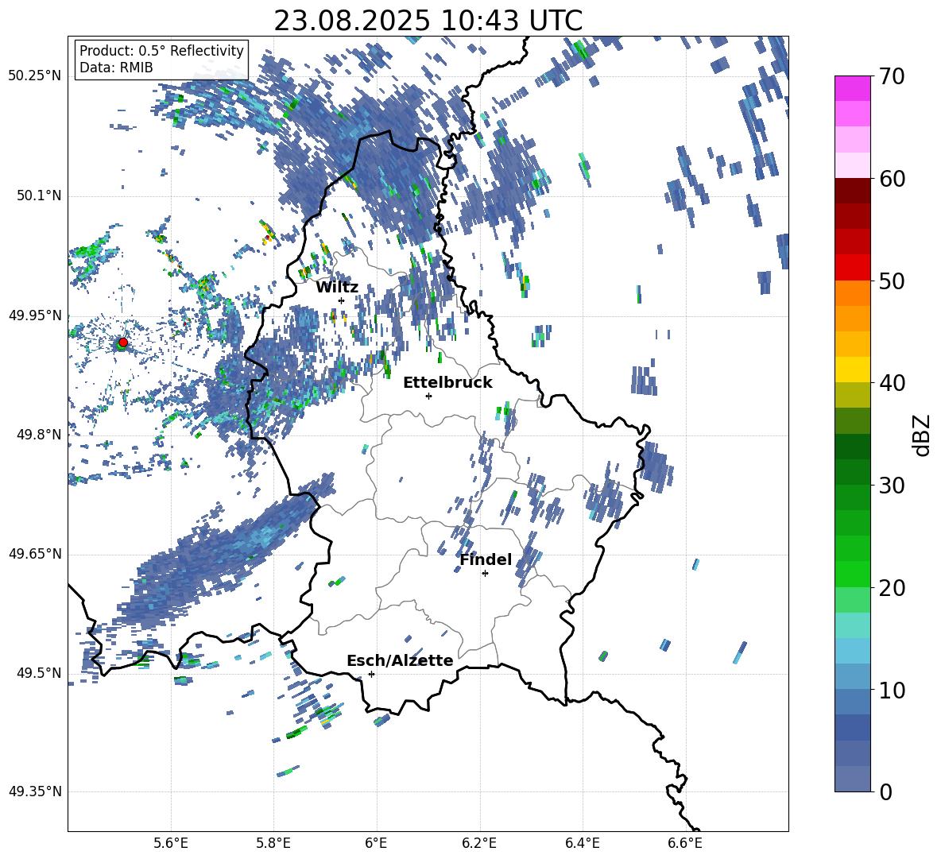The width and height of the screenshot is (941, 859).
Task: Click the 6.6°E longitude label
Action: [685, 843]
